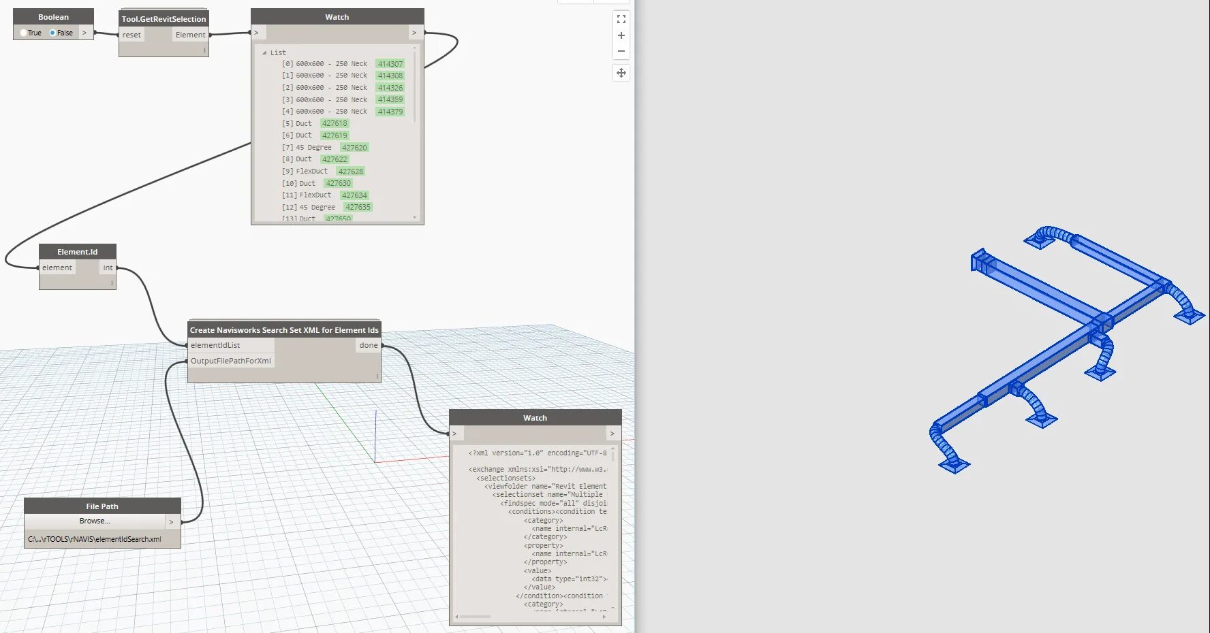1210x633 pixels.
Task: Click the Browse... button in File Path node
Action: 95,521
